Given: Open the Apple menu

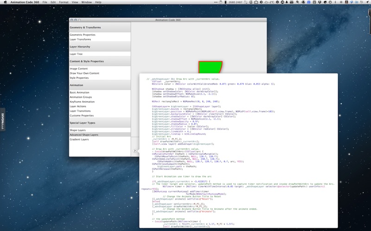Looking at the screenshot, I should [5, 2].
